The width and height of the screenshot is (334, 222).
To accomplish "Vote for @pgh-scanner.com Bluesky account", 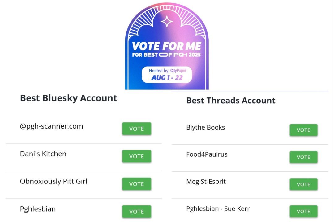I will 136,129.
